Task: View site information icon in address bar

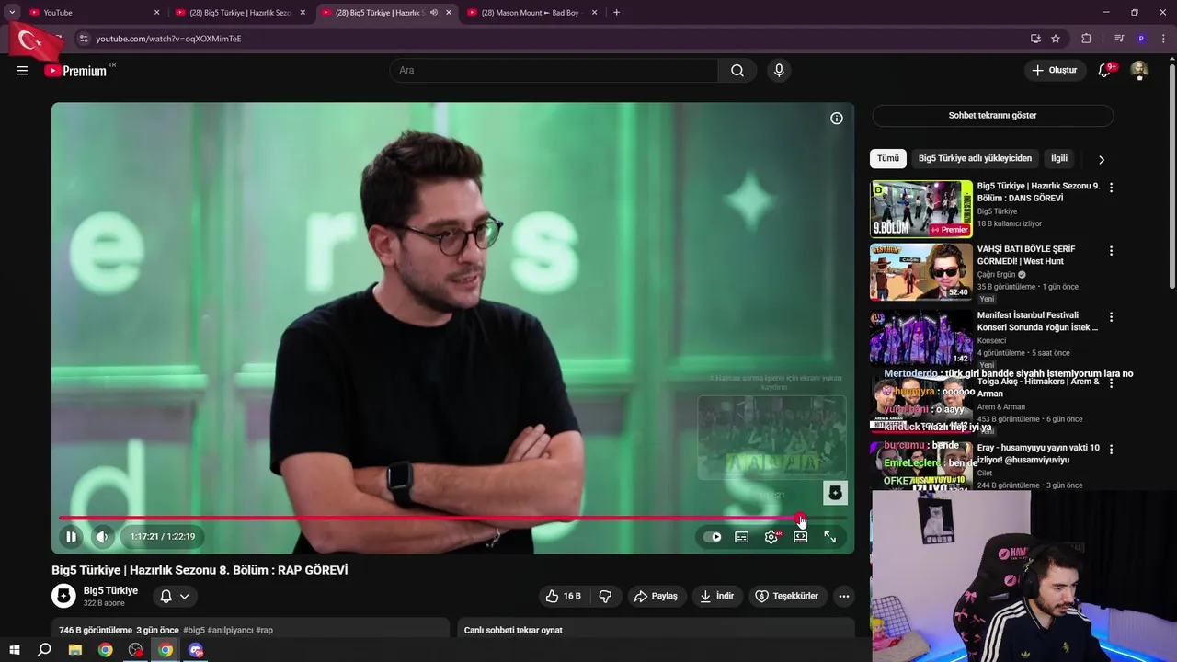Action: point(83,39)
